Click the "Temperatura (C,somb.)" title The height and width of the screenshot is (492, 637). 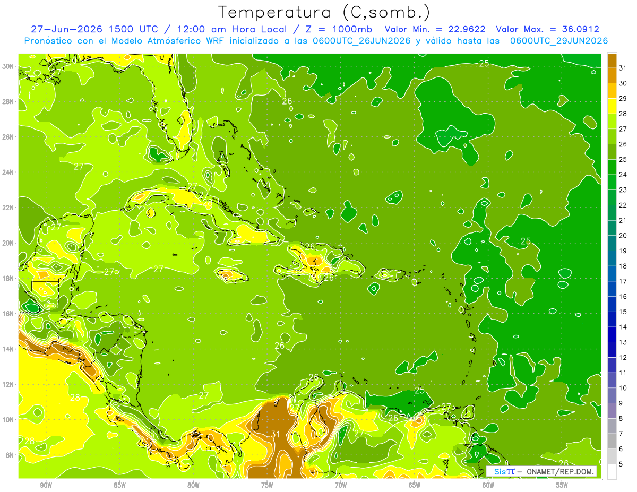324,13
